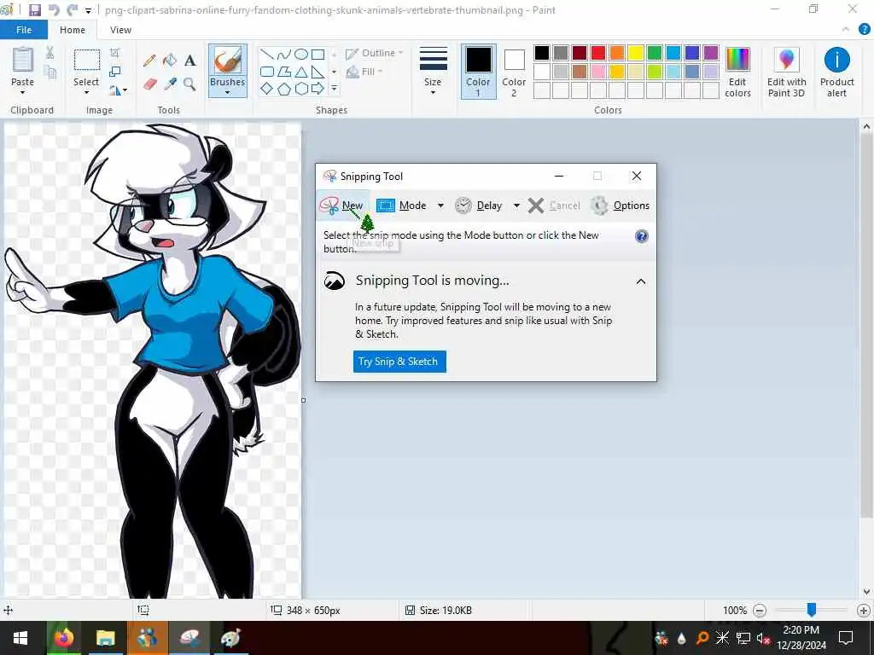The image size is (874, 655).
Task: Pick the green color swatch
Action: tap(655, 53)
